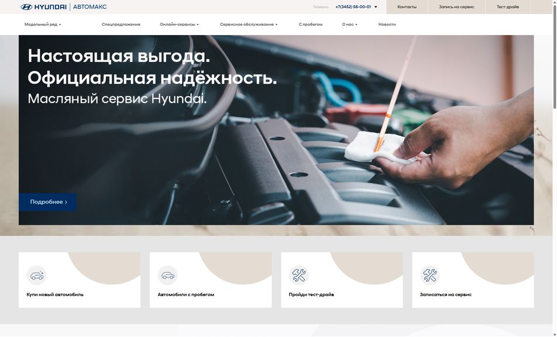Click the Масляный сервис Hyundai text
The image size is (557, 337).
point(117,98)
